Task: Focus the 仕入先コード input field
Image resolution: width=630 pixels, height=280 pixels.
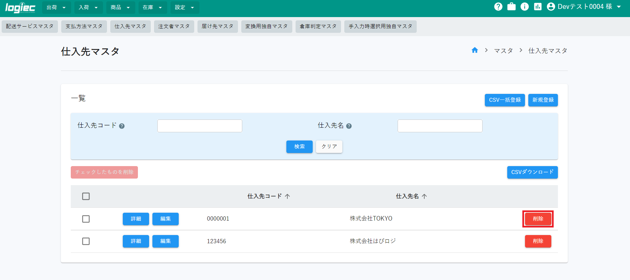Action: coord(200,126)
